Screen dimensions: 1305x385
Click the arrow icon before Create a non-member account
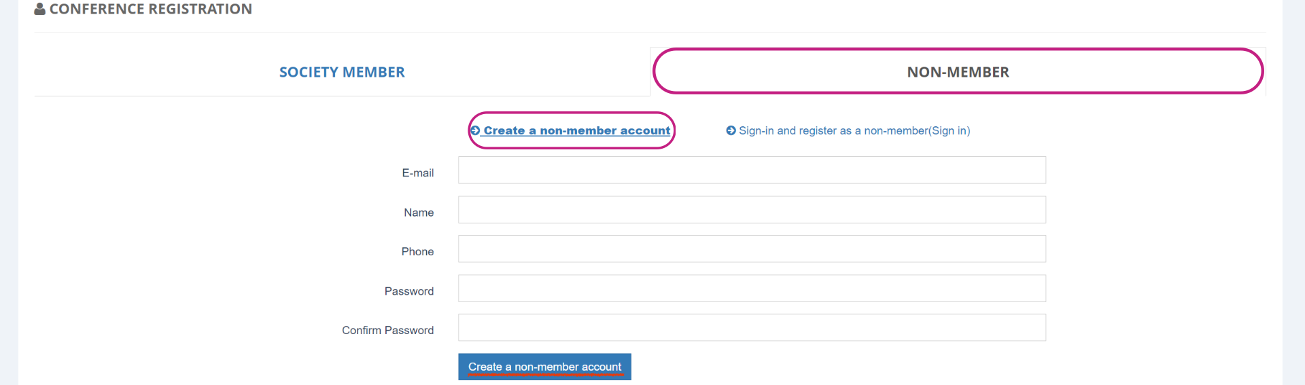[x=475, y=130]
